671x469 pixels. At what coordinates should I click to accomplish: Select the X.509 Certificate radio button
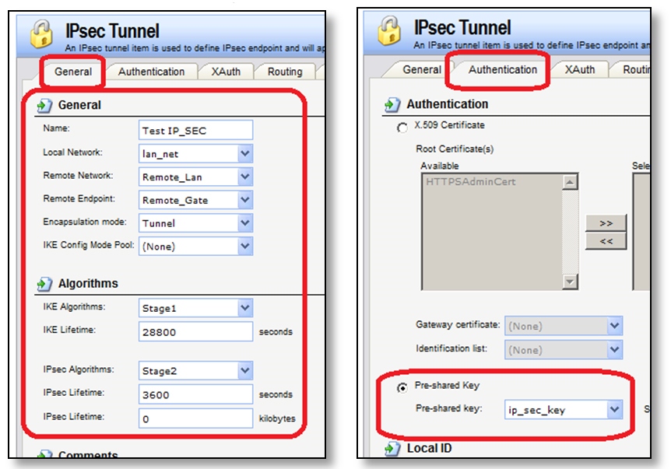click(401, 127)
